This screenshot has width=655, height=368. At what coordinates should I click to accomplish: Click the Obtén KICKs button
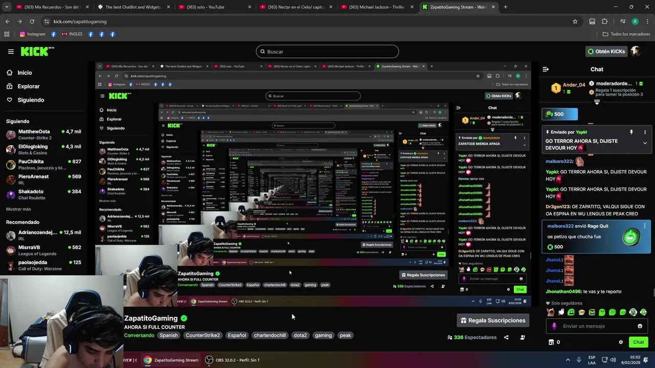coord(606,52)
